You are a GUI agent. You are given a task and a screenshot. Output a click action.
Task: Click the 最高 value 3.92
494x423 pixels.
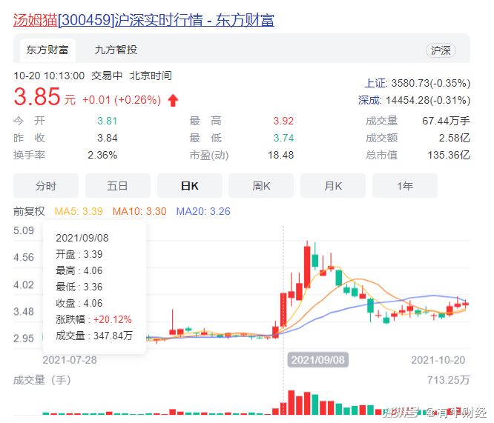283,121
